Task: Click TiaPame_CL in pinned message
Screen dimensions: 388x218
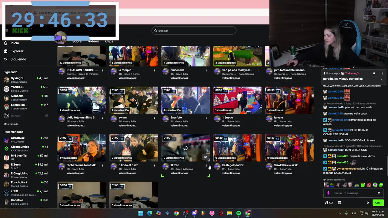Action: point(352,73)
